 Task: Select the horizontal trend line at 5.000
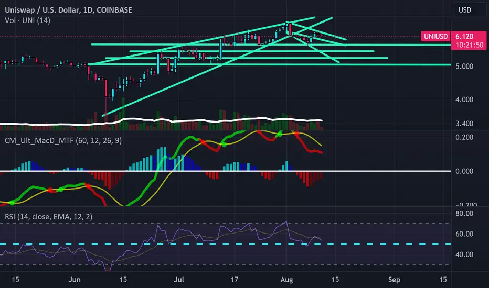[x=269, y=64]
